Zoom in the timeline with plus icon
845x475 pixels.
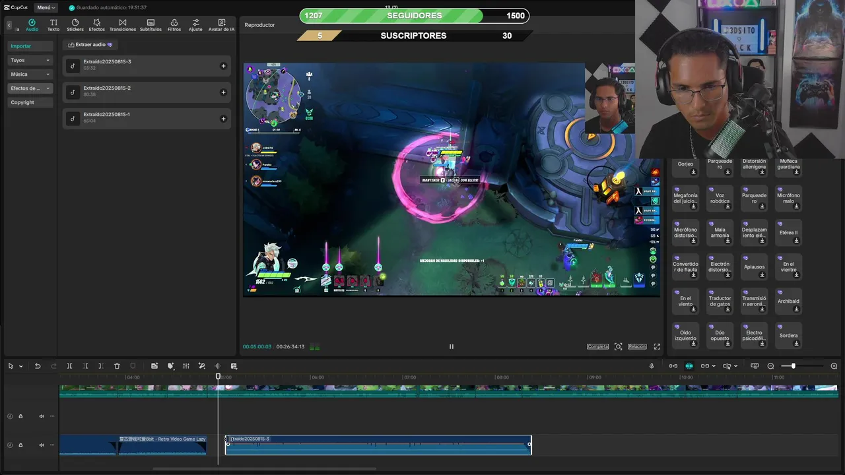(834, 366)
